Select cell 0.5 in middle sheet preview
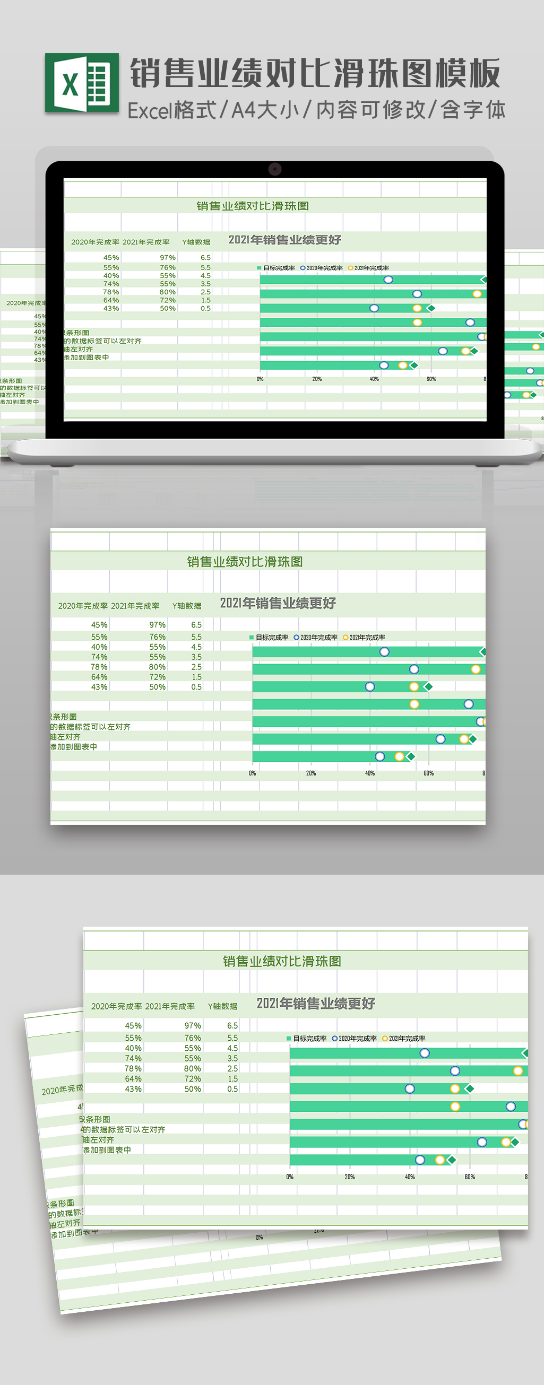This screenshot has height=1385, width=544. 196,686
